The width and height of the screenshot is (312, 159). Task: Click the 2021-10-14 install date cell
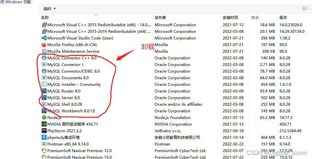click(x=233, y=137)
